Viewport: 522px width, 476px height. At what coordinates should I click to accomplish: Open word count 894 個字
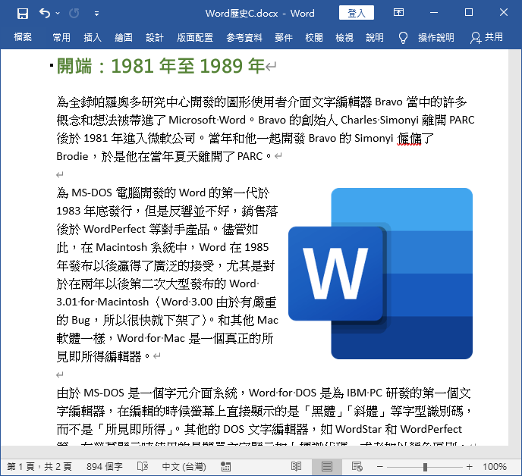point(105,467)
